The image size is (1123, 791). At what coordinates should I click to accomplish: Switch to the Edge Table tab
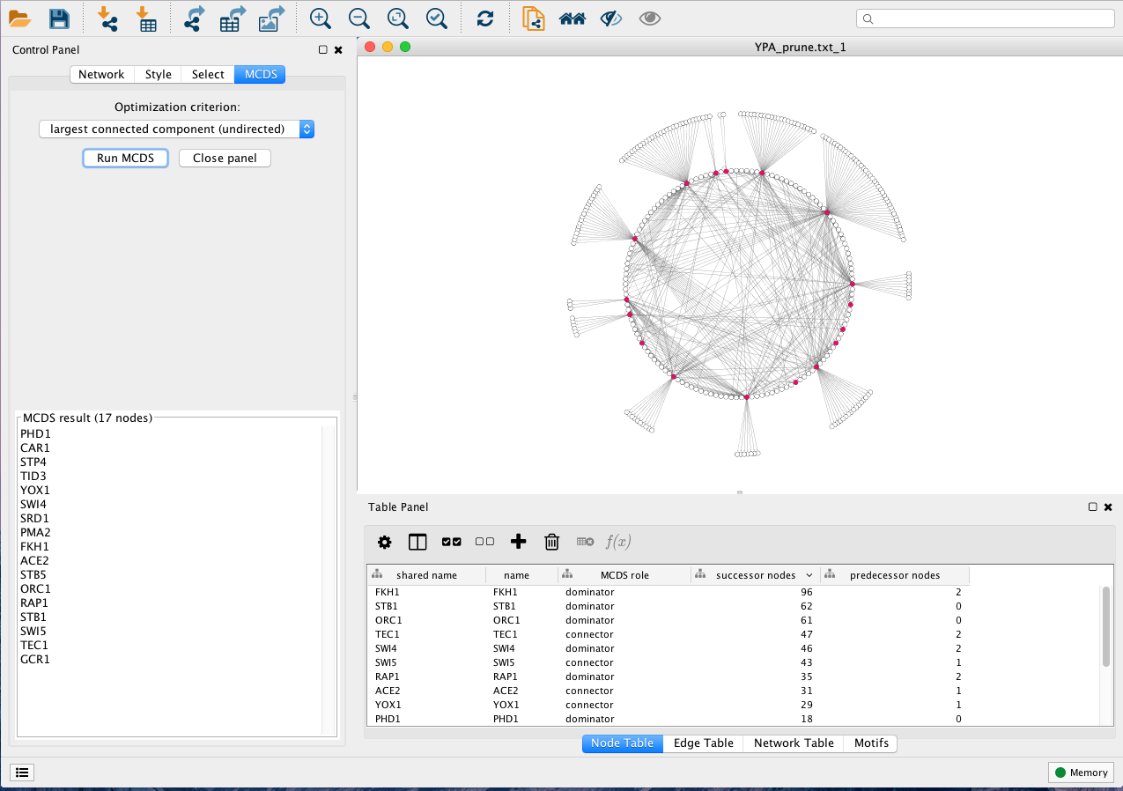[703, 743]
